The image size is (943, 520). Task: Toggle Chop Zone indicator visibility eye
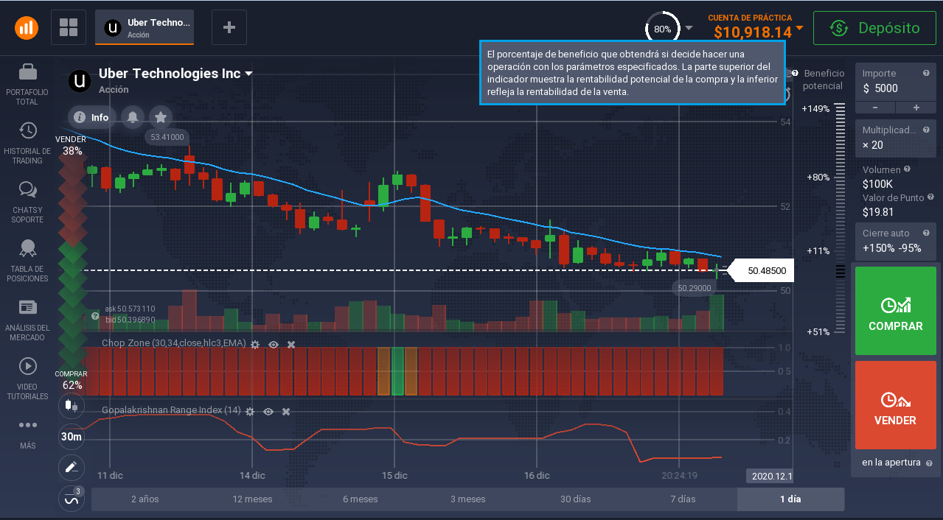click(274, 344)
